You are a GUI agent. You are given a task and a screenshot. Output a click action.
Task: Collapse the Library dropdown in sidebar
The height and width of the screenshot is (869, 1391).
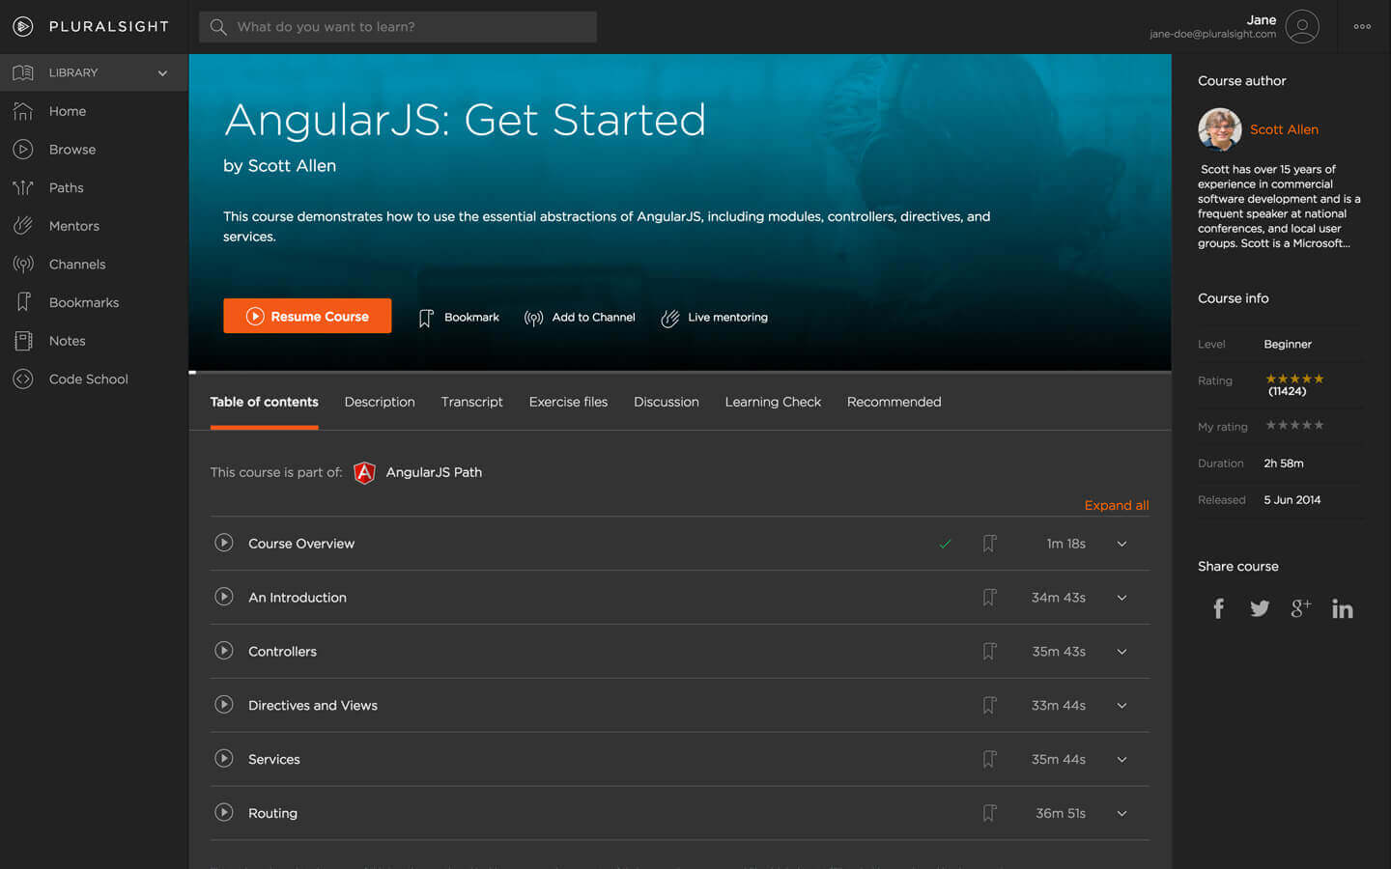coord(162,72)
